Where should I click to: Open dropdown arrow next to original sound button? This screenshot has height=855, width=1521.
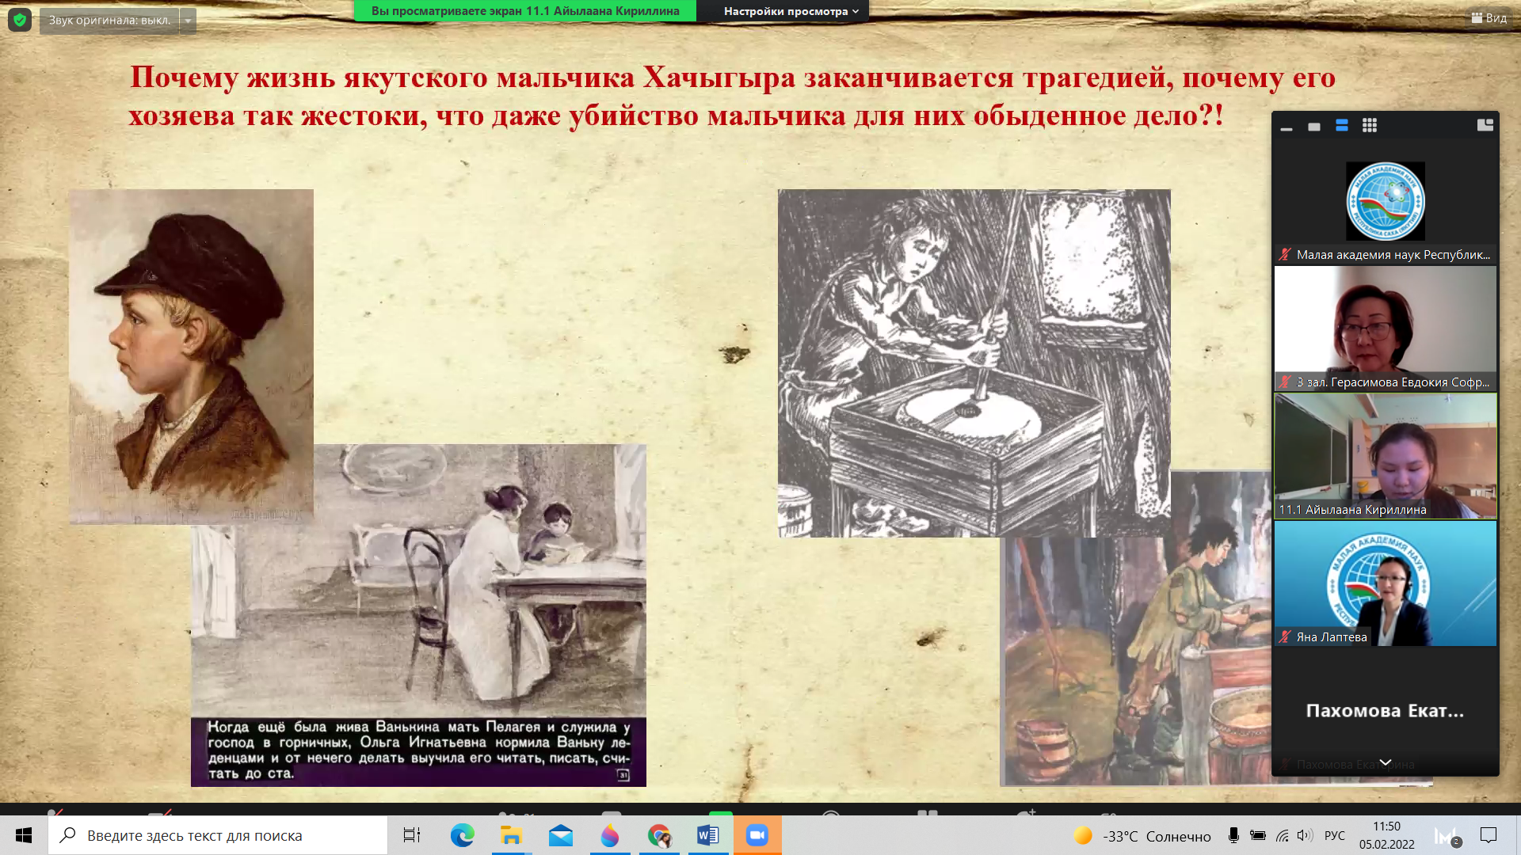pos(188,21)
